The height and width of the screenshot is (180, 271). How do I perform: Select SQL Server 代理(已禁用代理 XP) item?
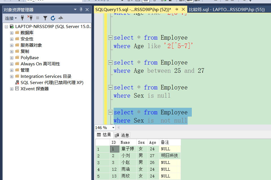click(52, 82)
